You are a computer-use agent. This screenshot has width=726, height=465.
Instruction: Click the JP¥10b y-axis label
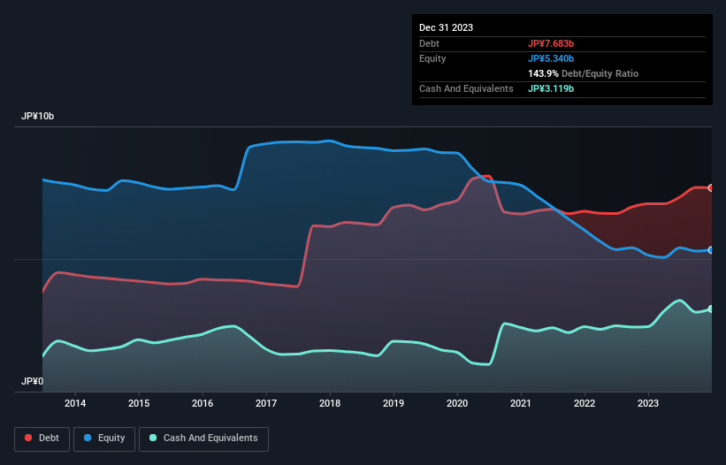click(x=37, y=116)
